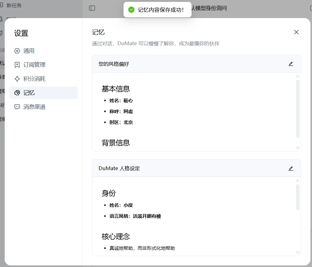The height and width of the screenshot is (267, 312).
Task: Click scroll-down arrow in 您的风格偏好 panel
Action: (298, 148)
